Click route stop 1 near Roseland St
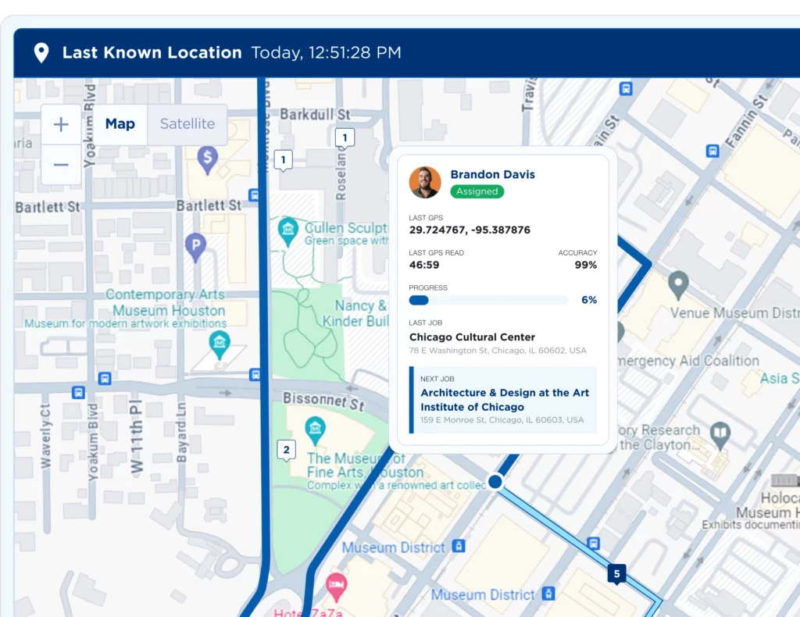Screen dimensions: 800x617 point(344,137)
